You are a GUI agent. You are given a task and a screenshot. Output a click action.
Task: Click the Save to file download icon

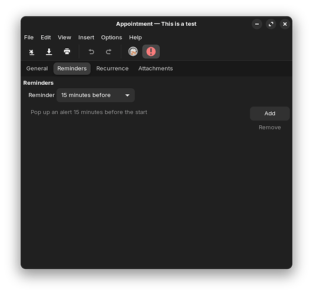point(49,52)
